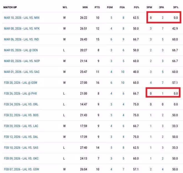Viewport: 183px width, 173px height.
Task: Sort the table by PTS column header
Action: (97, 7)
